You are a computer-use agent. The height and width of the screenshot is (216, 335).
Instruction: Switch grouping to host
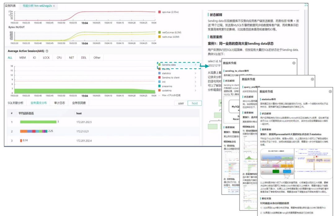194,103
